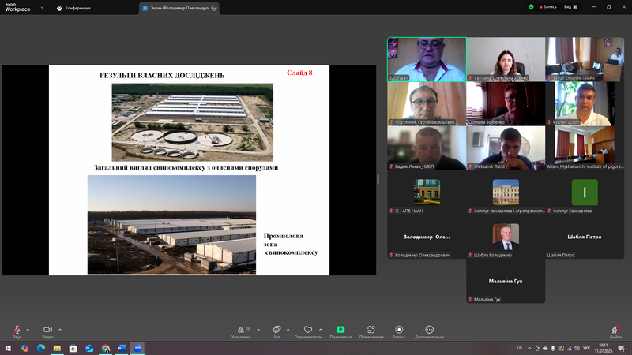Select the green 'I' Інститут Свинарства tile

click(x=585, y=192)
